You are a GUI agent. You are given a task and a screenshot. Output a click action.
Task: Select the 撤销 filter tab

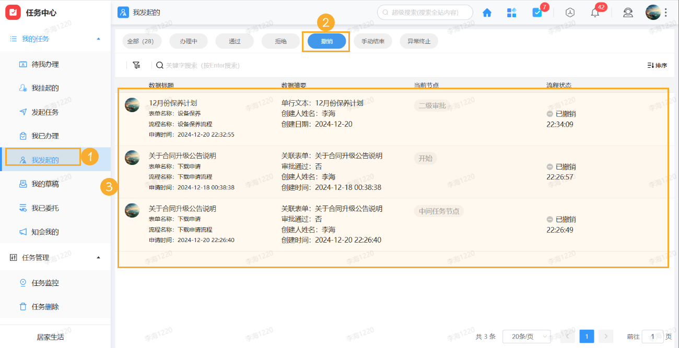point(326,41)
